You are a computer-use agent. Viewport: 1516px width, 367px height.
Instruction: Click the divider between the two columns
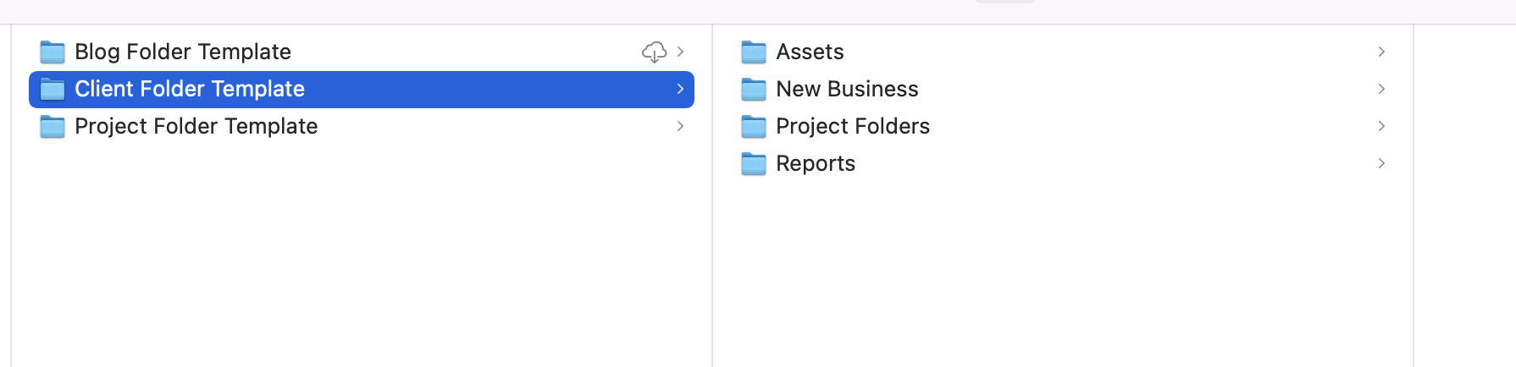(x=712, y=254)
